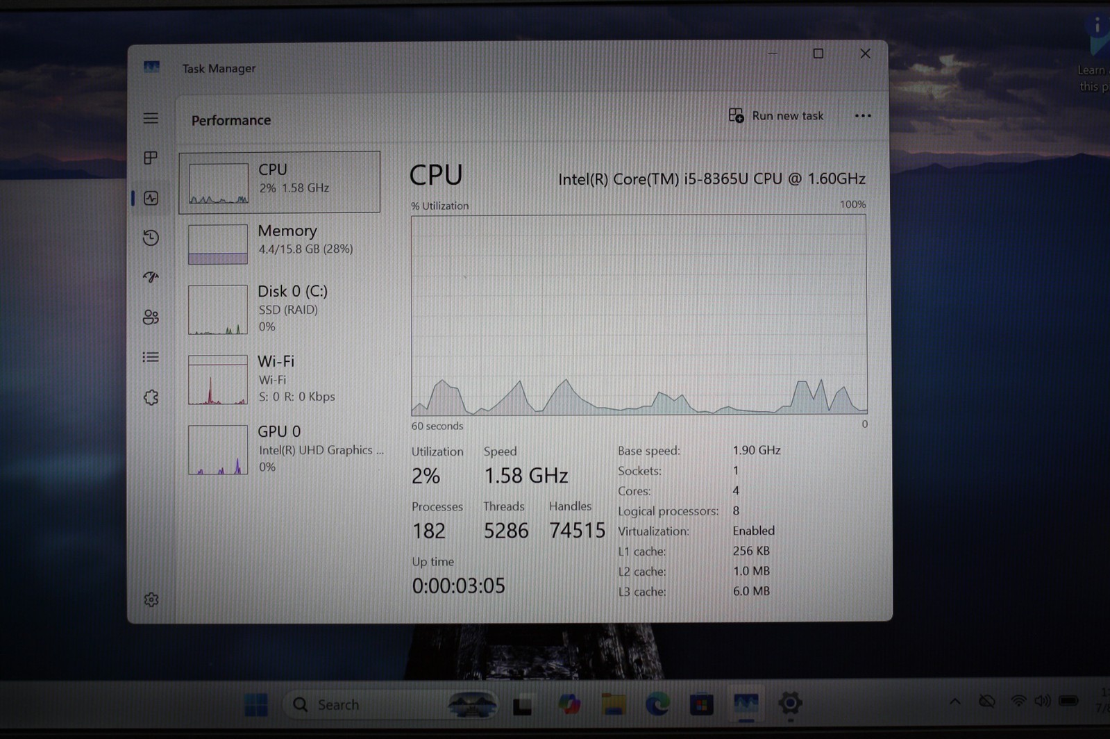1110x739 pixels.
Task: Open the Users page icon
Action: click(151, 317)
